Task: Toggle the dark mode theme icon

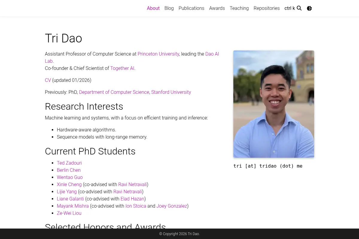Action: pyautogui.click(x=309, y=8)
